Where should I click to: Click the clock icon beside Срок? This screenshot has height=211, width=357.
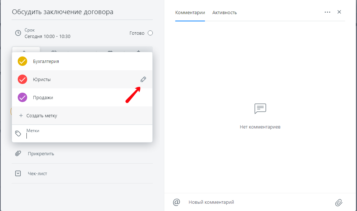tap(18, 33)
